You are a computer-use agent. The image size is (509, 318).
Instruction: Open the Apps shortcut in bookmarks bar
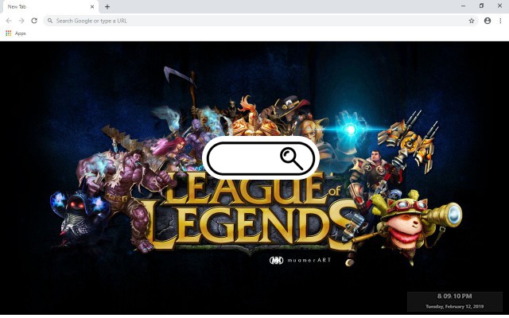click(x=16, y=33)
